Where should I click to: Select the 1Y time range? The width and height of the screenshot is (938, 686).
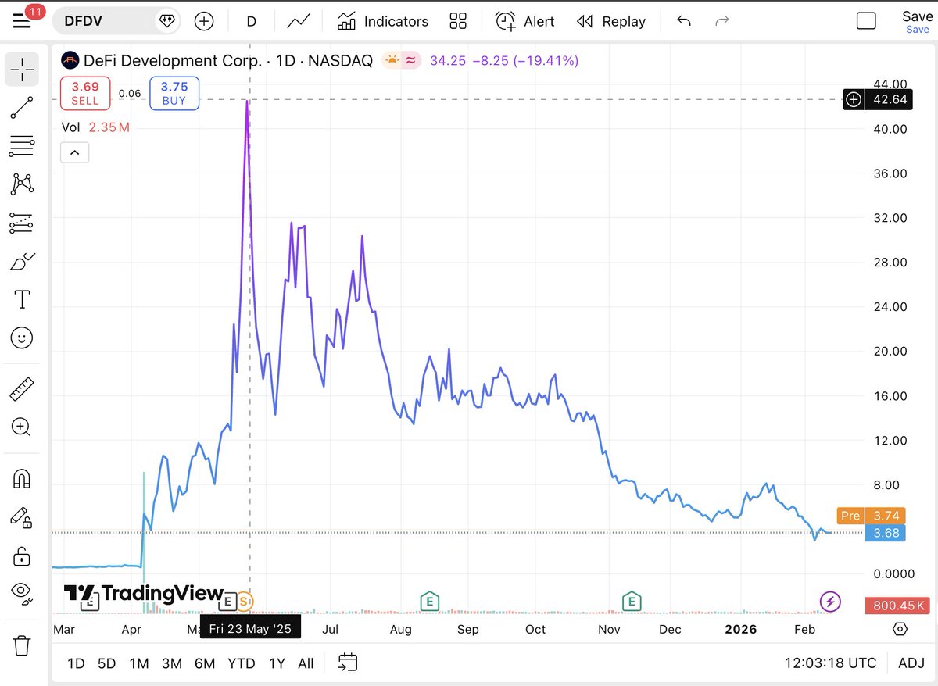pos(277,663)
